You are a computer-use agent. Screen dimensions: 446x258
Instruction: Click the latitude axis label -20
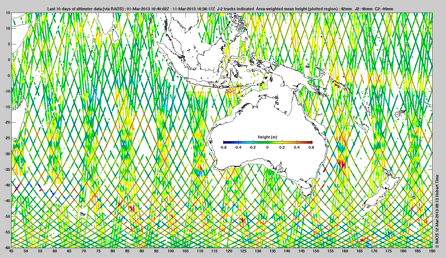click(7, 122)
